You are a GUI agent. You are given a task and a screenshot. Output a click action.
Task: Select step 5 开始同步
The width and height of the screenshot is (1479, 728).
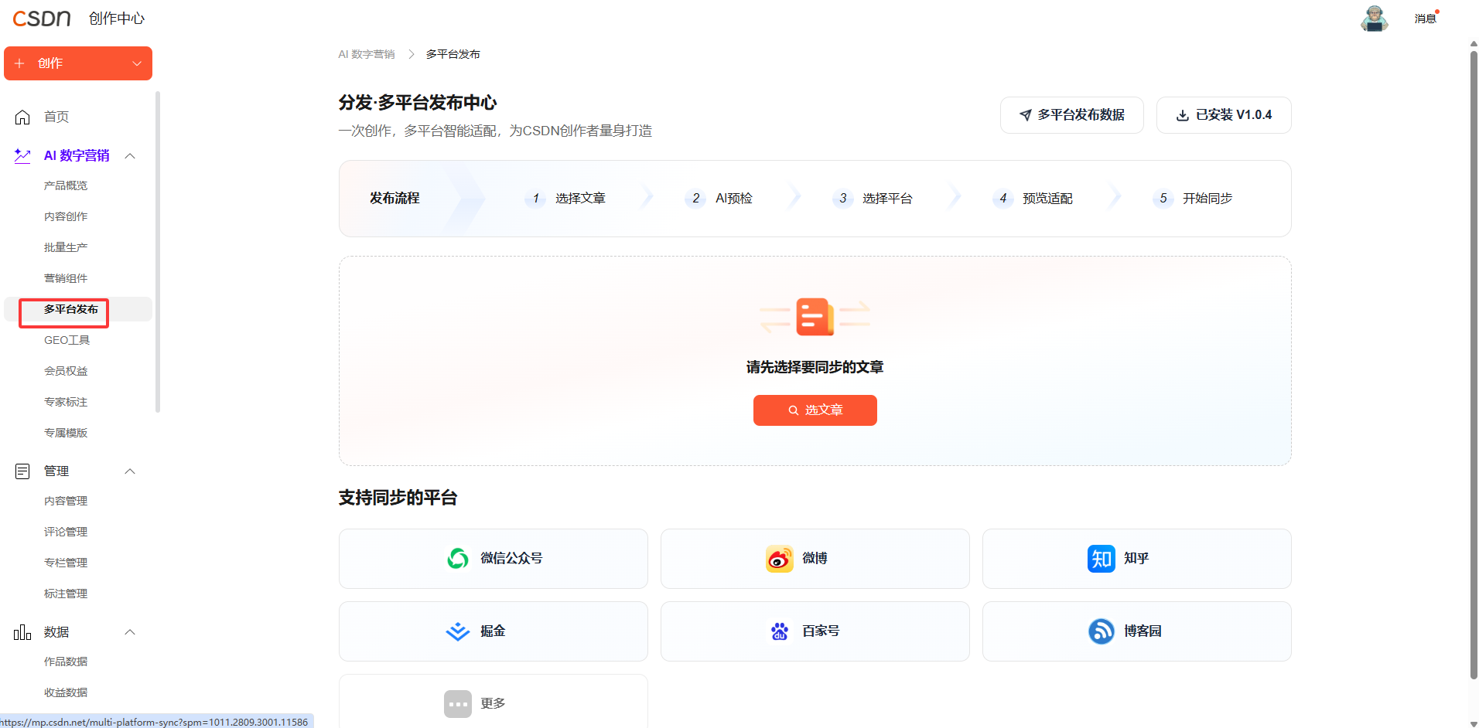[x=1193, y=199]
